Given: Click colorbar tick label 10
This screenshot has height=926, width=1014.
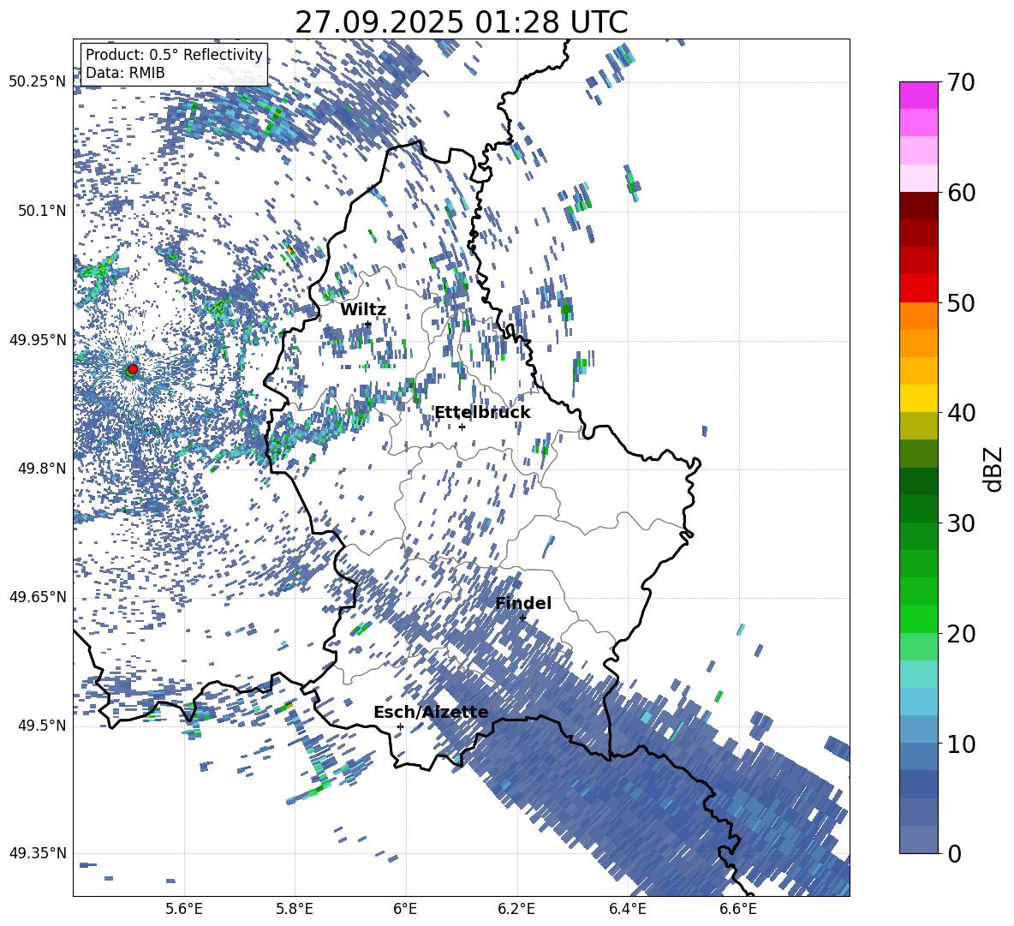Looking at the screenshot, I should [961, 744].
